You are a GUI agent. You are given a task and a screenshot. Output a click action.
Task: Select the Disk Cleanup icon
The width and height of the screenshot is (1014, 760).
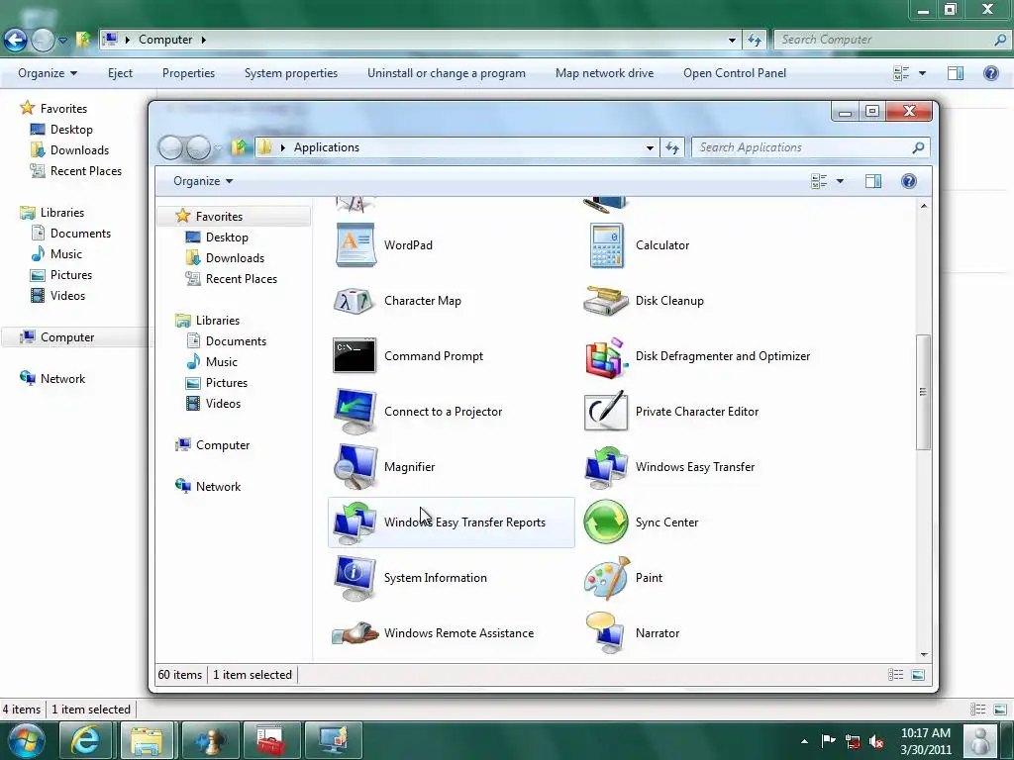[x=605, y=301]
